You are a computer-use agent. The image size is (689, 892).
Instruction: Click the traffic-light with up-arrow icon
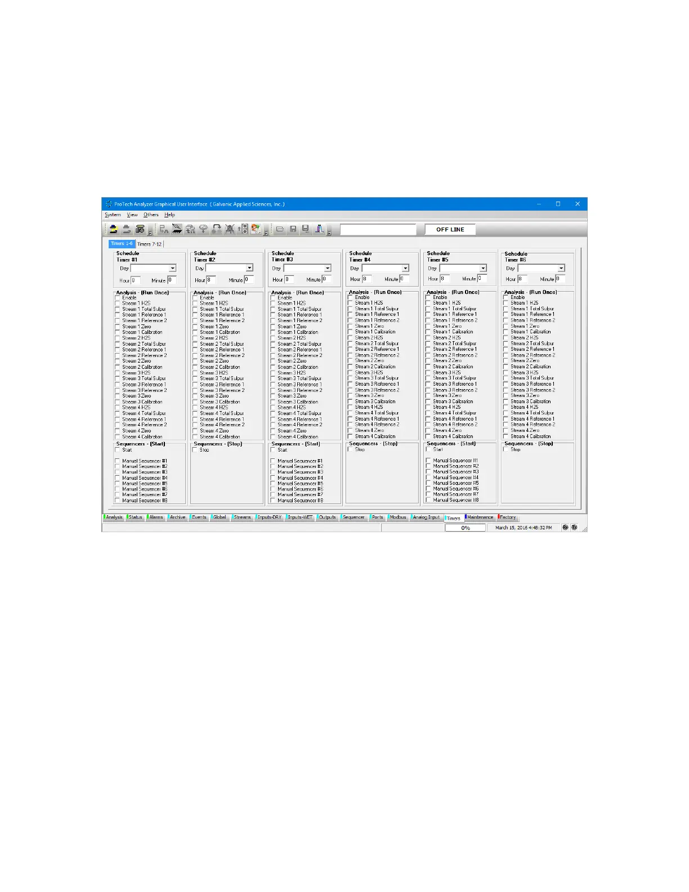coord(243,229)
